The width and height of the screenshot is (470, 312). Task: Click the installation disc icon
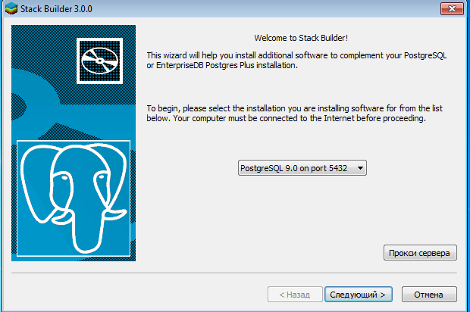pyautogui.click(x=99, y=61)
